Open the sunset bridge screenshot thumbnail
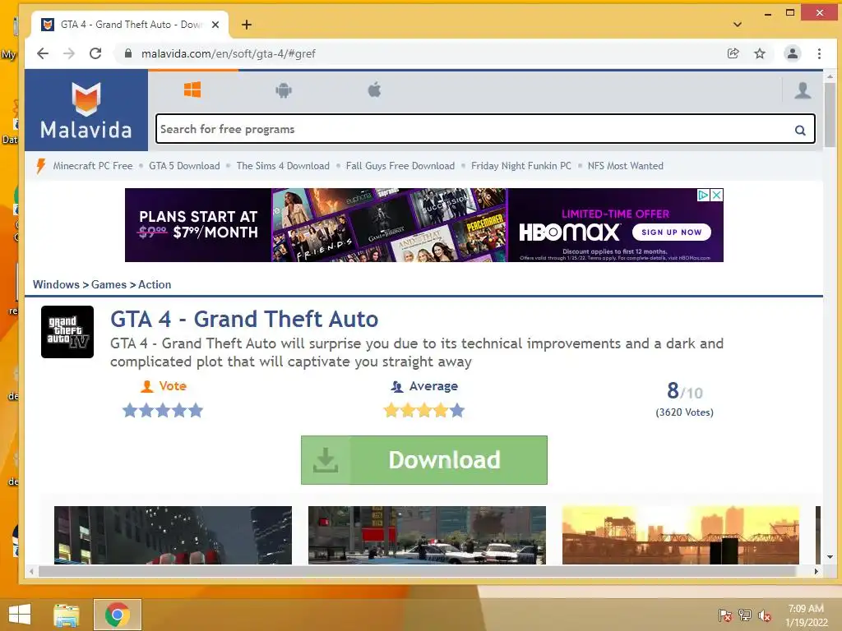The image size is (842, 631). coord(680,535)
